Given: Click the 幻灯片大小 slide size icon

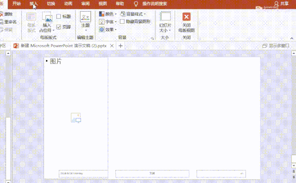Looking at the screenshot, I should point(165,16).
